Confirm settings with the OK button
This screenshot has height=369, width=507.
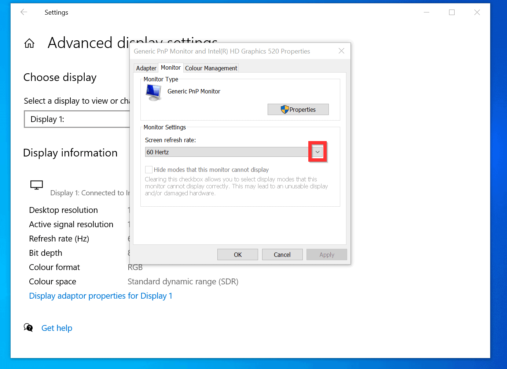237,254
